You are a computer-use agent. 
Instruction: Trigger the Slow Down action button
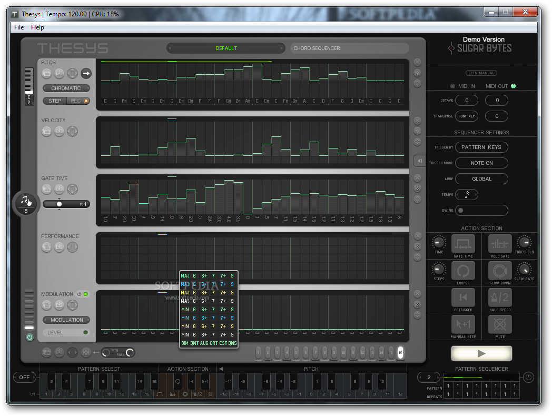click(x=500, y=271)
